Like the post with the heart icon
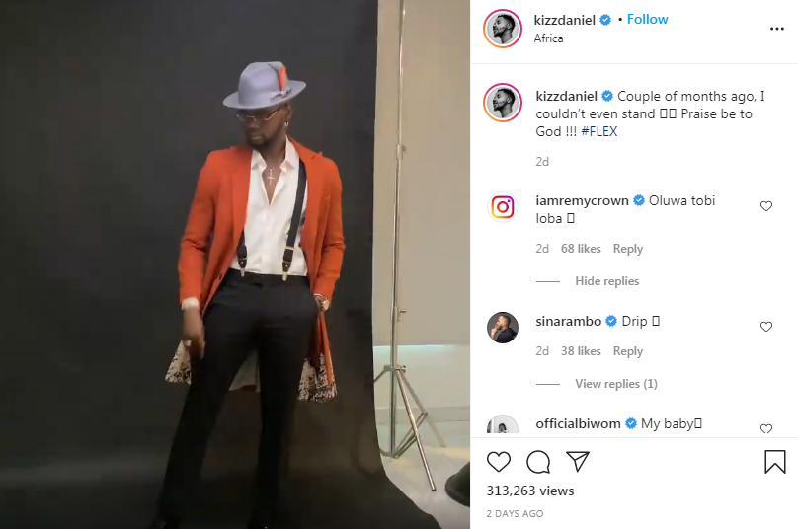This screenshot has width=798, height=529. click(x=499, y=462)
